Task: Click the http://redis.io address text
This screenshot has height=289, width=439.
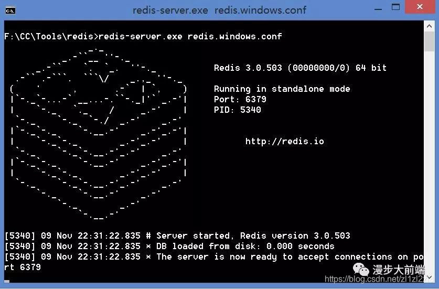Action: coord(285,141)
